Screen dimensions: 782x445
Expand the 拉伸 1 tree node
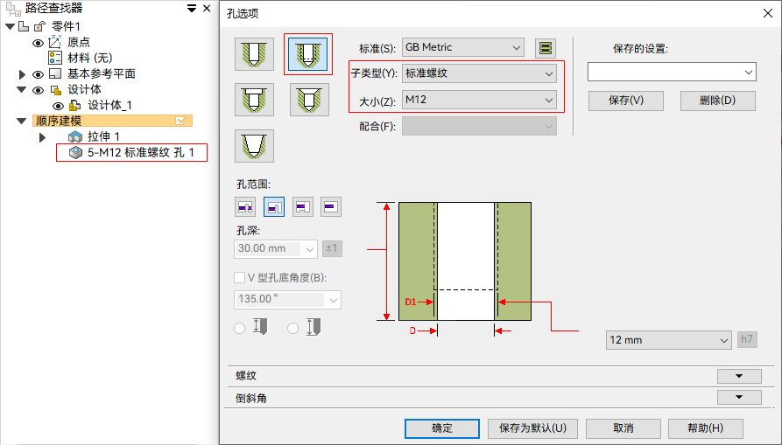[42, 137]
